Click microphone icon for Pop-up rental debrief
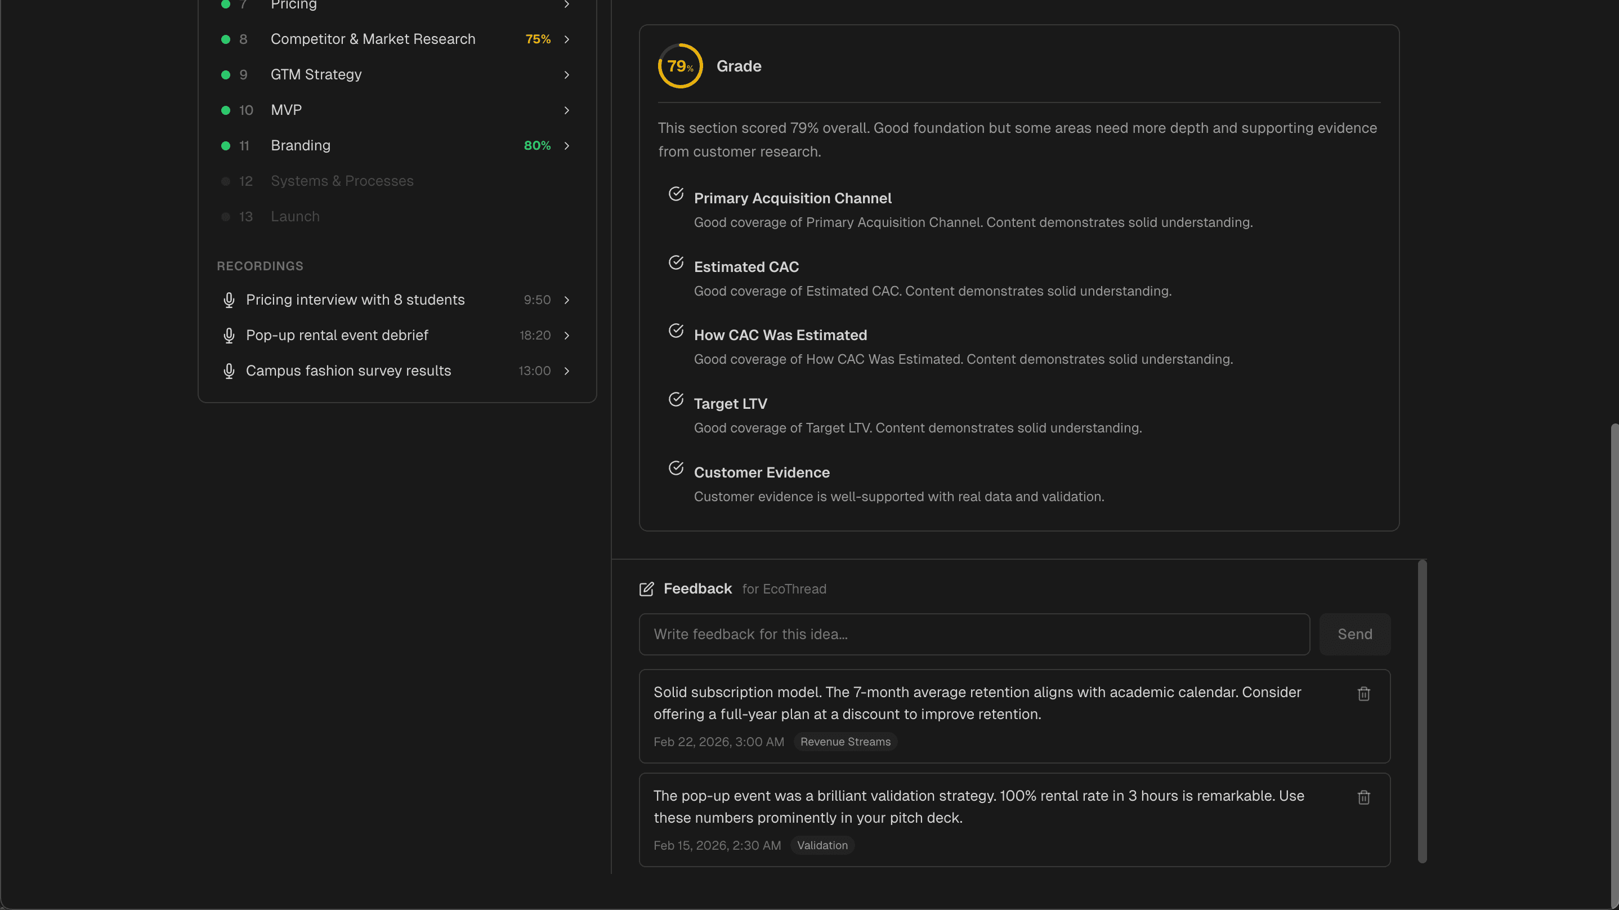The width and height of the screenshot is (1619, 910). 229,335
